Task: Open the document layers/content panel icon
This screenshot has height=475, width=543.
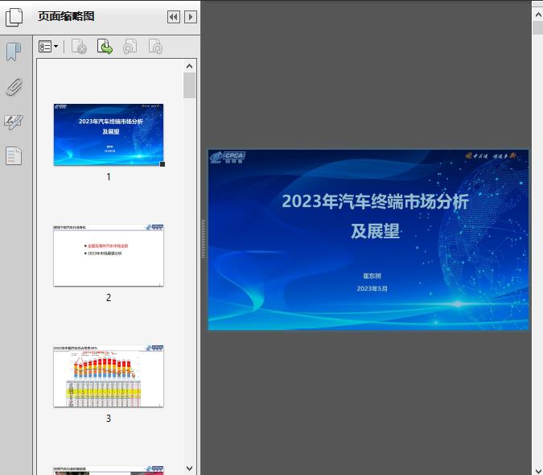Action: coord(14,156)
